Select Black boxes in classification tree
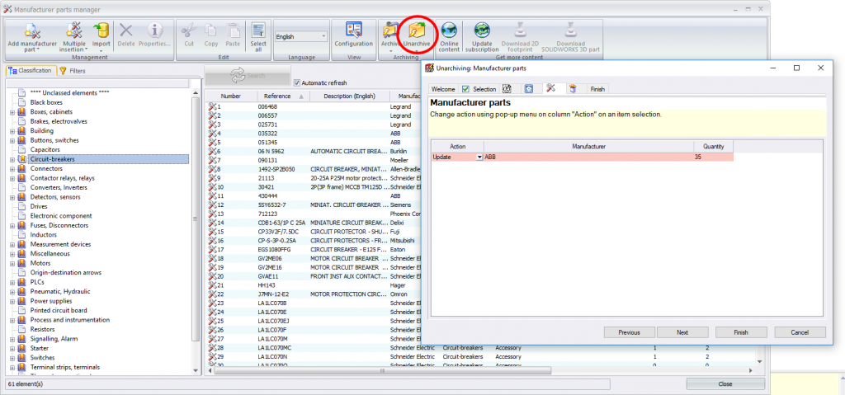Viewport: 845px width, 395px height. [x=46, y=102]
